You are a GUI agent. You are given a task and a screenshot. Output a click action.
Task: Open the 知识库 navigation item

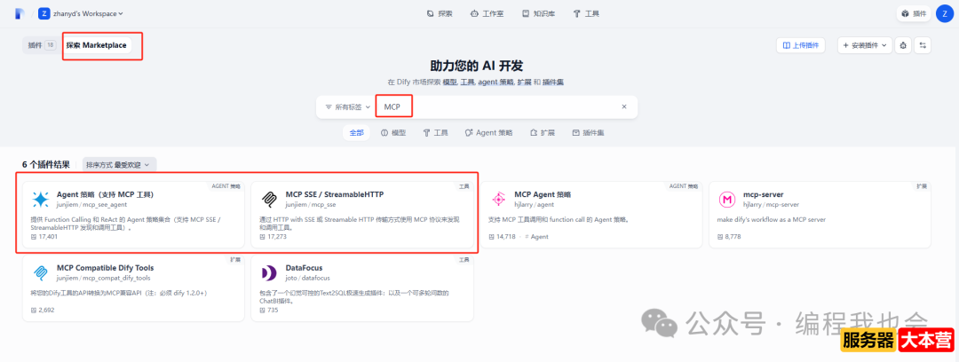[538, 13]
